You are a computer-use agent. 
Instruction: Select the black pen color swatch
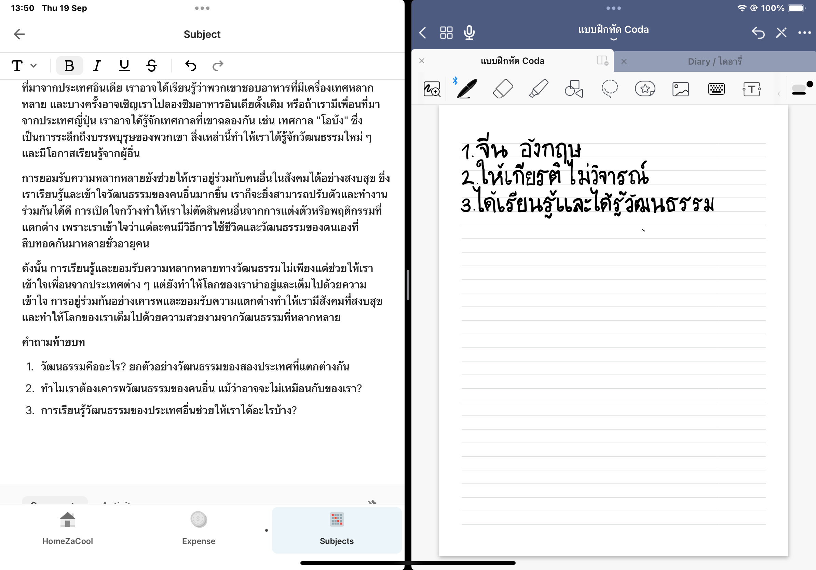(810, 84)
